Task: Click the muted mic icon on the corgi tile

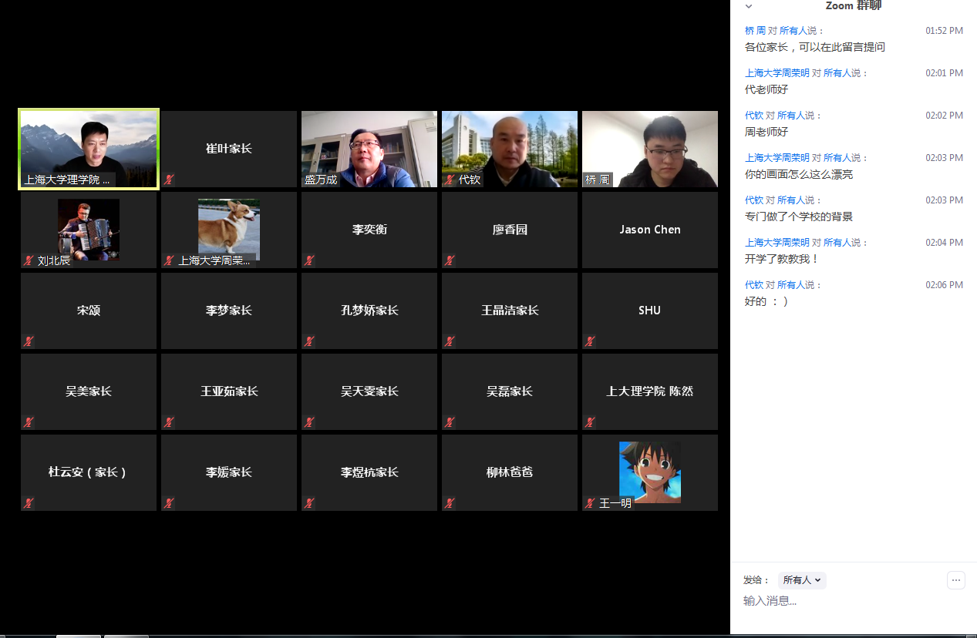Action: point(169,260)
